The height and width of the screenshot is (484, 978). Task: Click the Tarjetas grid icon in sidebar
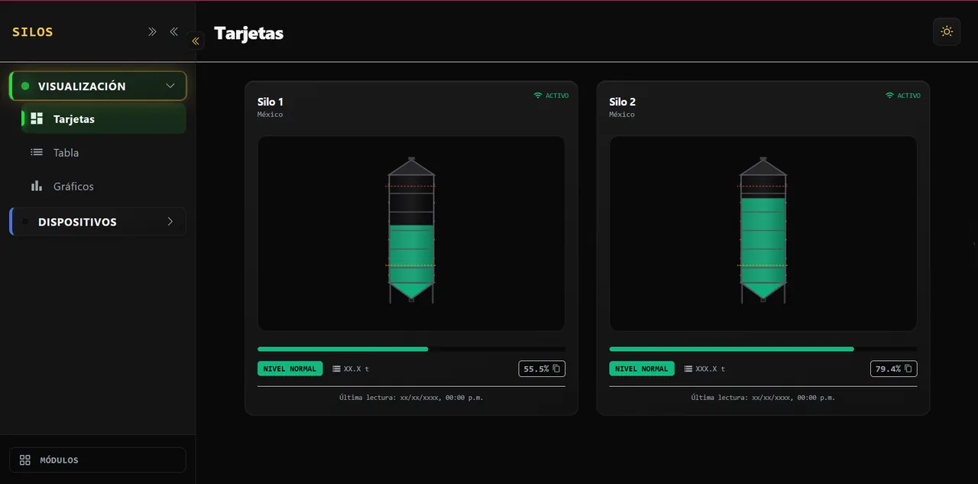[37, 119]
